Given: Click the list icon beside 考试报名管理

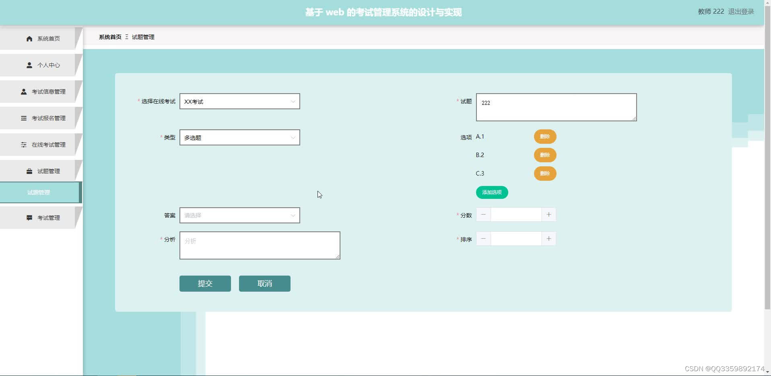Looking at the screenshot, I should [x=24, y=118].
